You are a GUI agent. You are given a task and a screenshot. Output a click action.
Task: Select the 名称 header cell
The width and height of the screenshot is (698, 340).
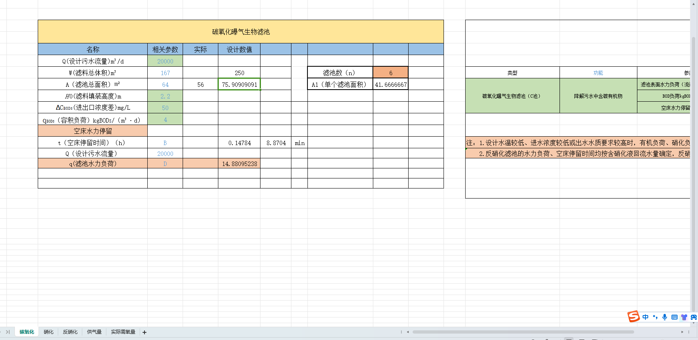click(93, 49)
